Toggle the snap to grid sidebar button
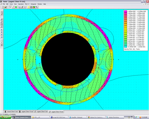 [x=2, y=43]
